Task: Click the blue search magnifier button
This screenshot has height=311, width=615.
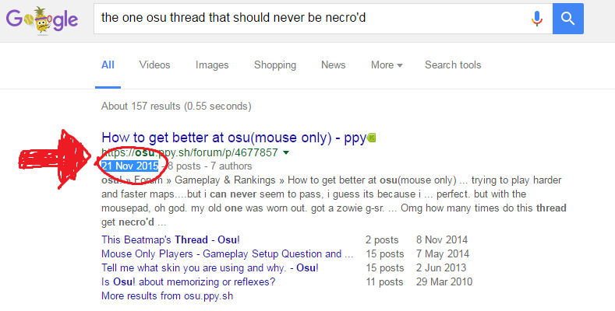Action: pyautogui.click(x=568, y=19)
